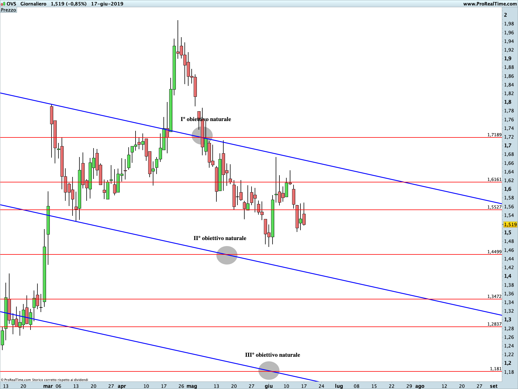Click the OVS candlestick icon in header
The image size is (518, 389).
point(3,4)
